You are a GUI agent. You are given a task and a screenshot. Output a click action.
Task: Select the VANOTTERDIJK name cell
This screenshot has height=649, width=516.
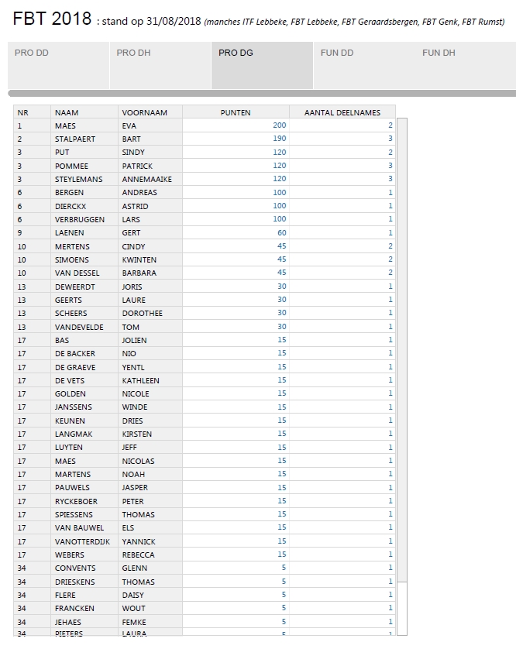84,541
